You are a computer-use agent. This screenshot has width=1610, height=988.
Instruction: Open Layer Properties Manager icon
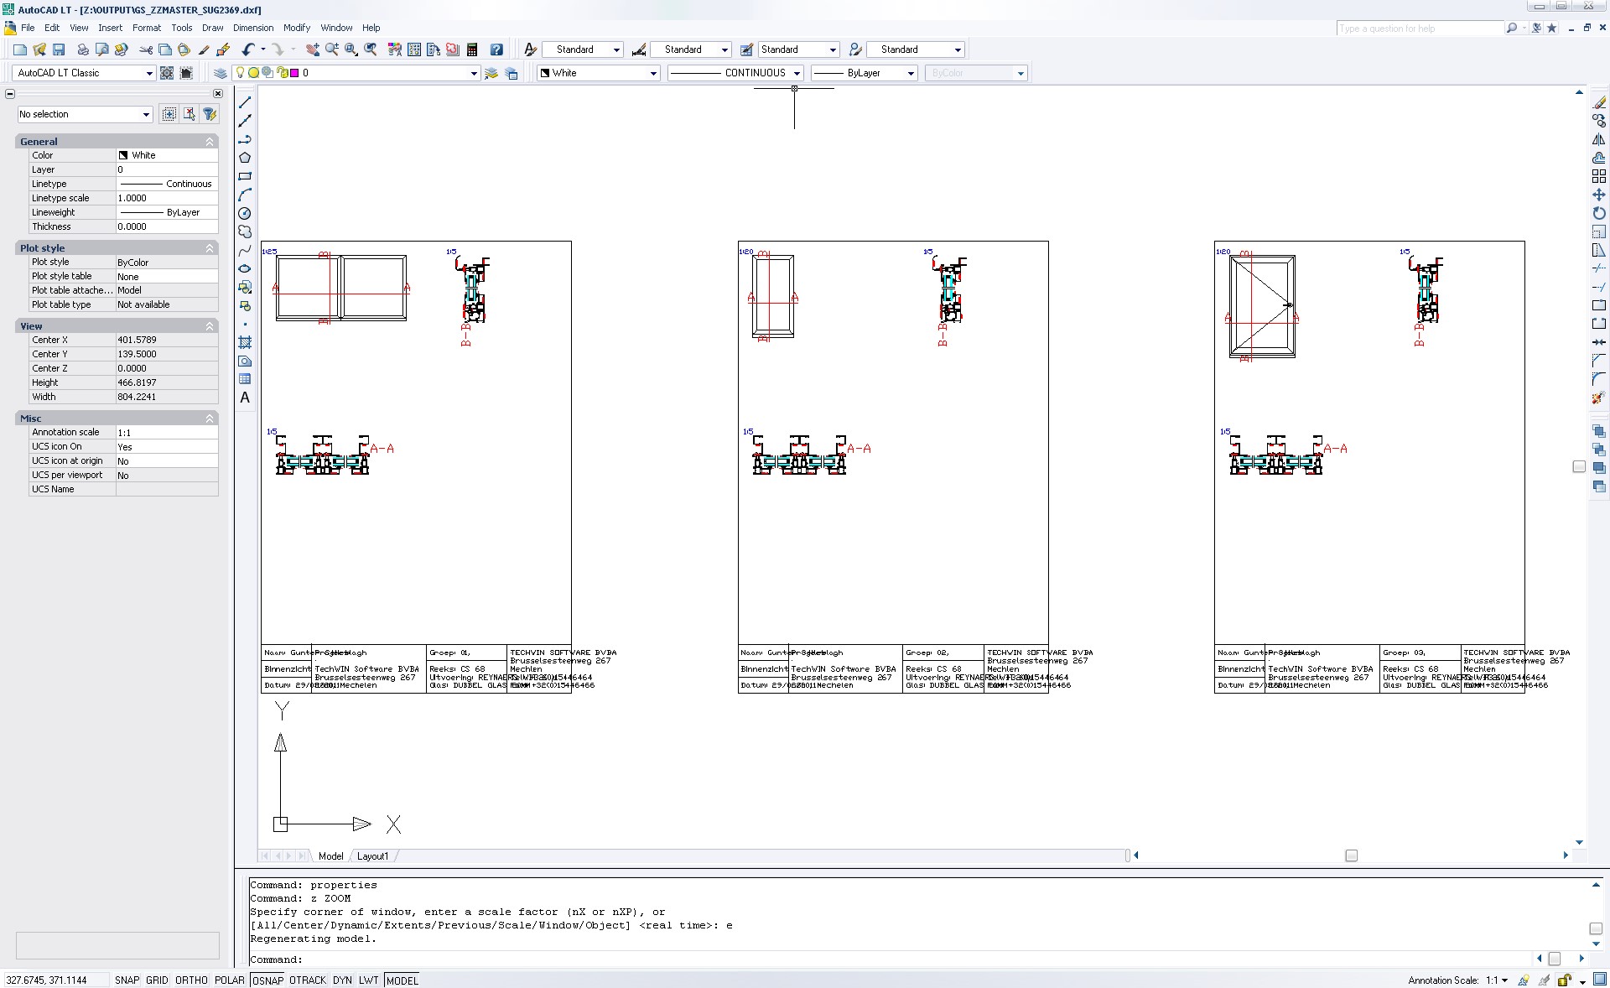pyautogui.click(x=221, y=73)
